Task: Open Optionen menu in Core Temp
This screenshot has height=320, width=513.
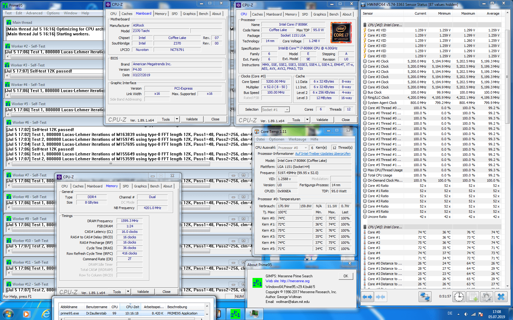Action: [276, 139]
